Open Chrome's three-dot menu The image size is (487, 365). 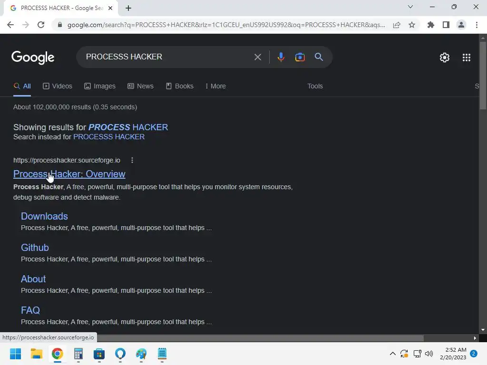tap(477, 25)
